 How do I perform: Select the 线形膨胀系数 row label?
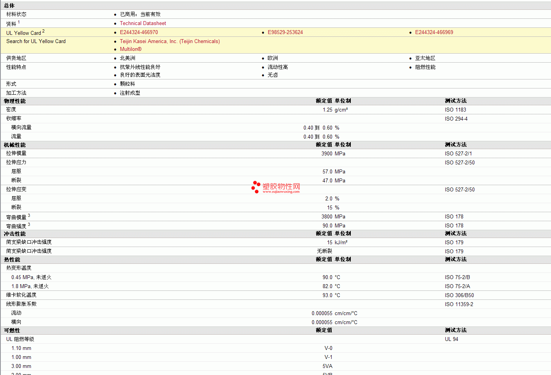(x=22, y=304)
